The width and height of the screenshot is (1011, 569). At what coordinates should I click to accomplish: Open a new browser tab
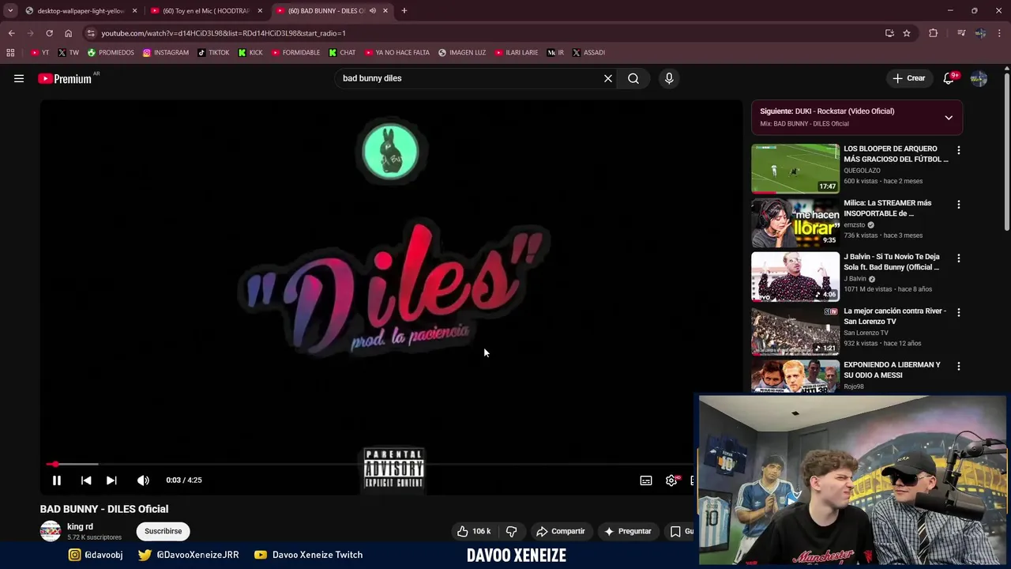tap(404, 11)
